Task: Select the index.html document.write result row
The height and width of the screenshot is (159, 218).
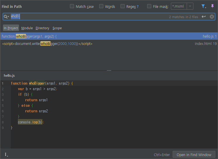Action: coord(109,44)
